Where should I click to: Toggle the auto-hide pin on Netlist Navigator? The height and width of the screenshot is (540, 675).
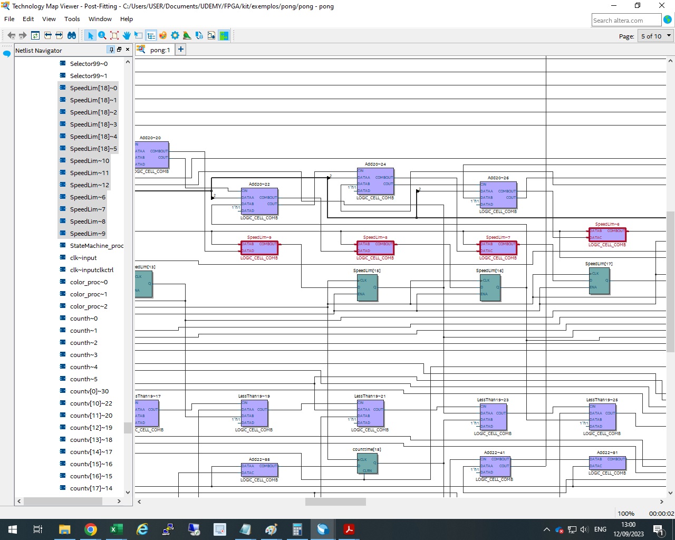click(111, 50)
